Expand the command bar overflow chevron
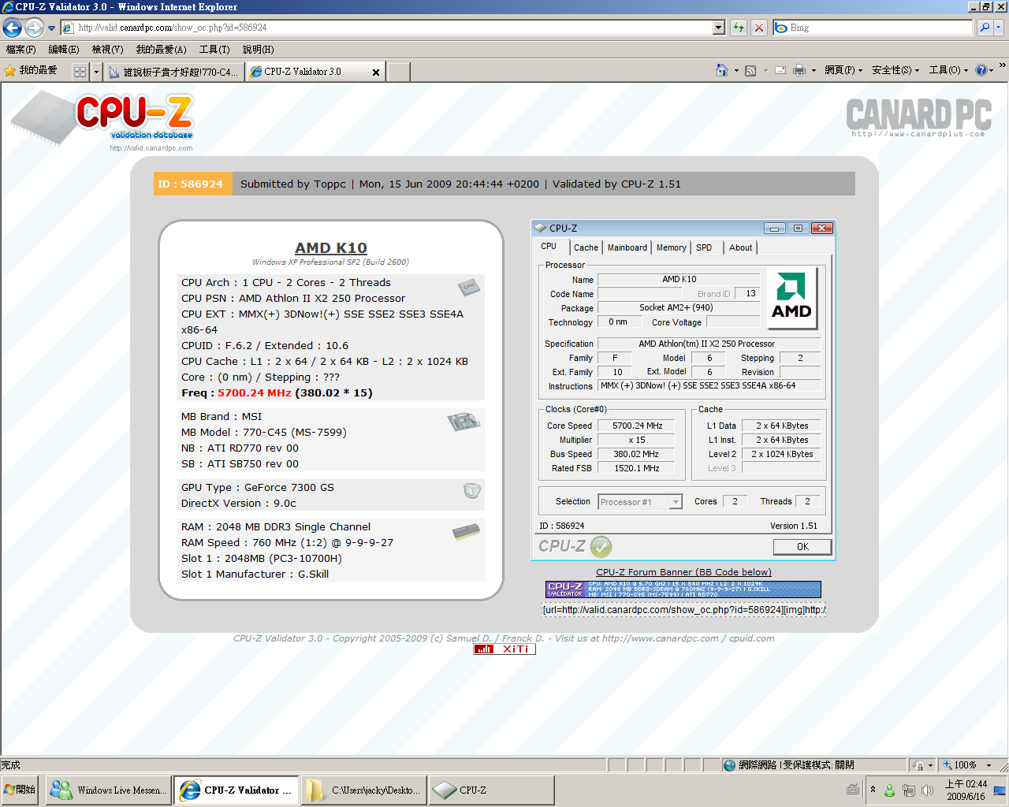 1003,66
